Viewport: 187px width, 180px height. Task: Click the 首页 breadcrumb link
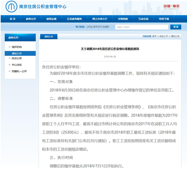click(x=154, y=36)
